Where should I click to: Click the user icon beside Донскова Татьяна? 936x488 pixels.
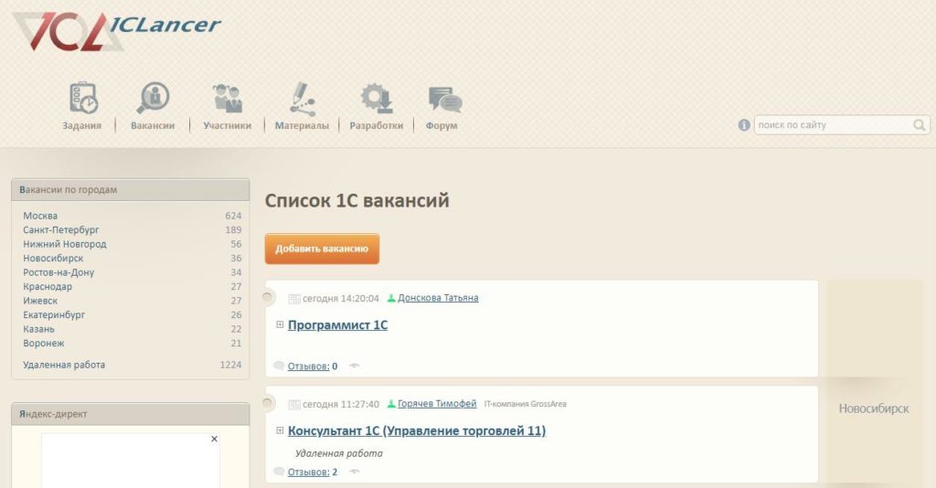pos(391,298)
